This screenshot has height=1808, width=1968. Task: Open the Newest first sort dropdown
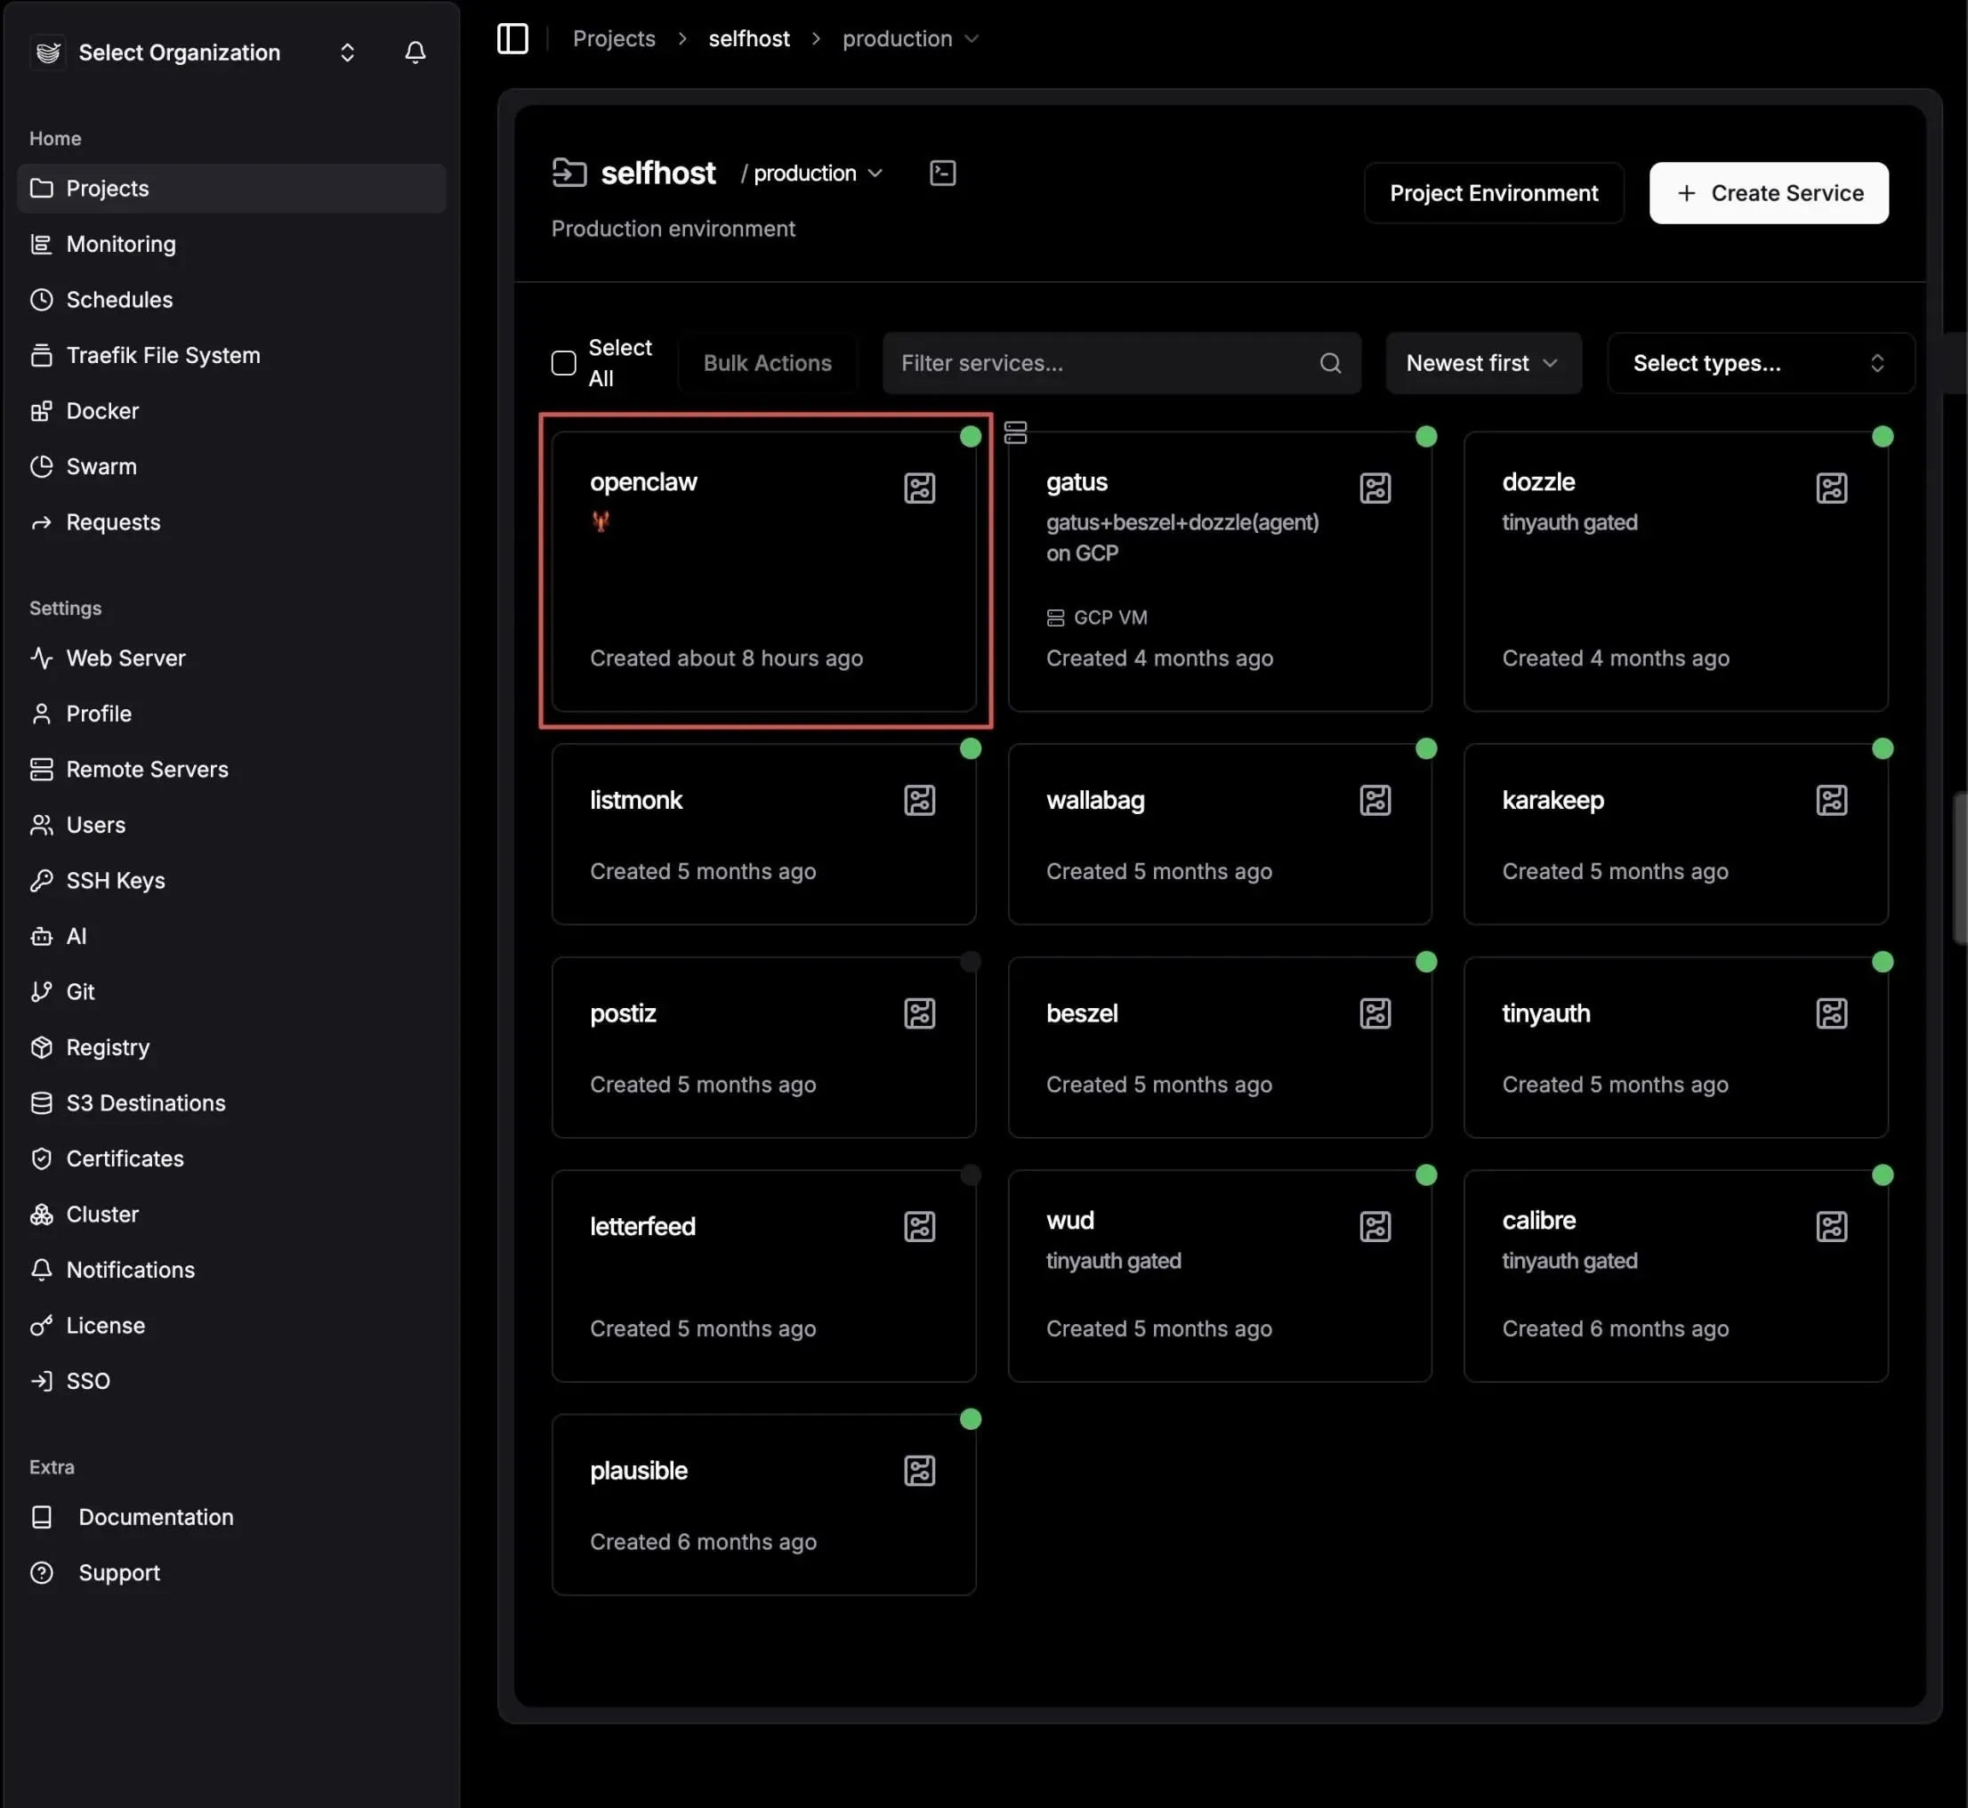coord(1482,363)
